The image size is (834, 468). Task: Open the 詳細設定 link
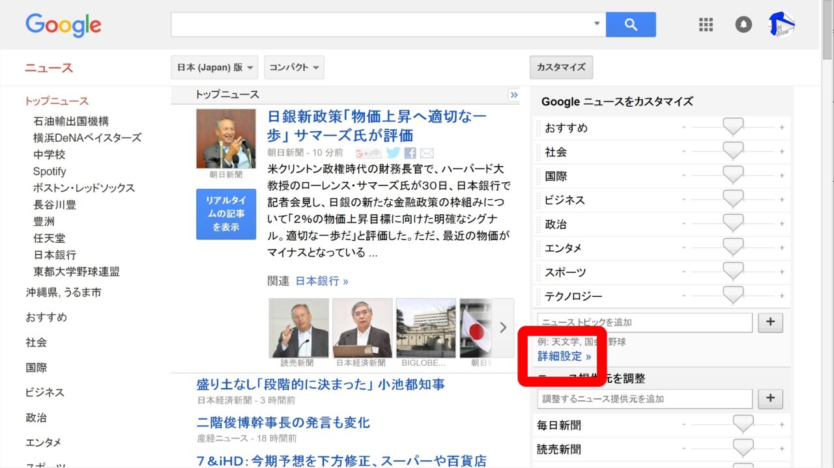pos(564,356)
